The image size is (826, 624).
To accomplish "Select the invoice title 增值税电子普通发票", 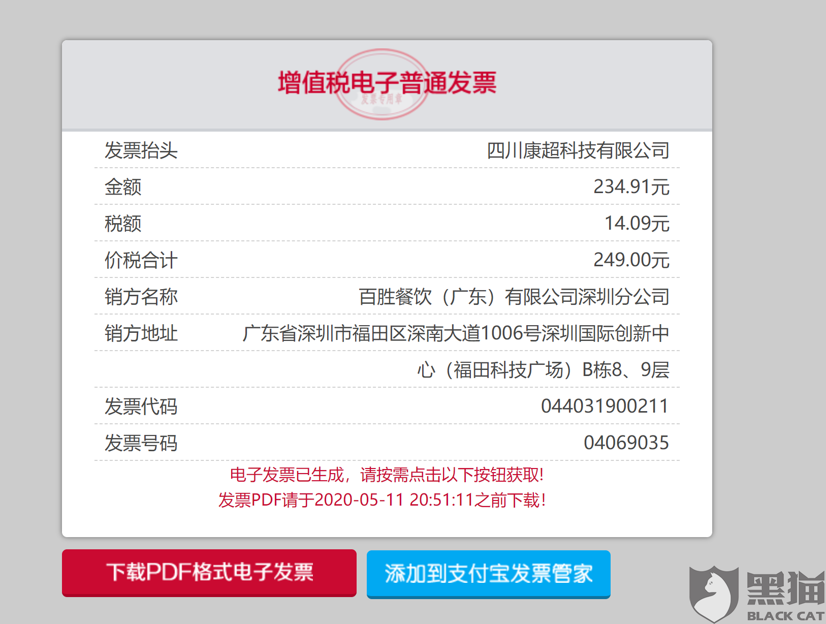I will tap(387, 83).
